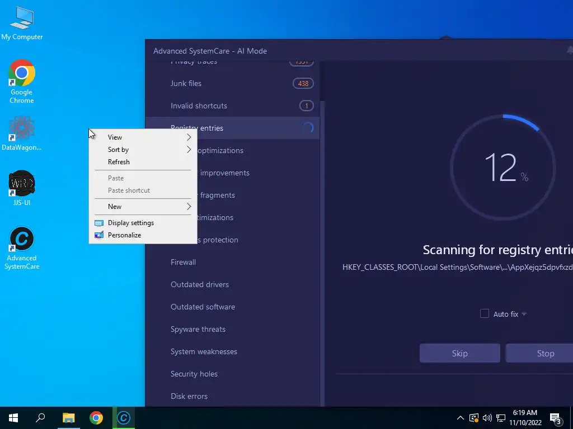Open the volume speaker tray icon

[x=487, y=418]
